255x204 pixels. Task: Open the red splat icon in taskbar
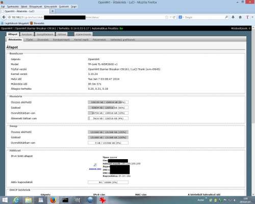(103, 200)
